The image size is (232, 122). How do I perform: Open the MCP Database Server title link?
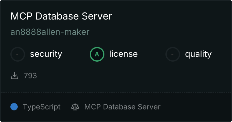coord(61,16)
